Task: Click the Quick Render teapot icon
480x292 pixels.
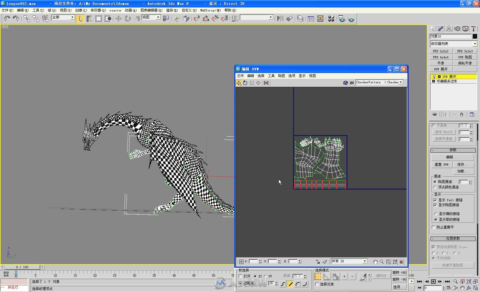Action: 351,19
